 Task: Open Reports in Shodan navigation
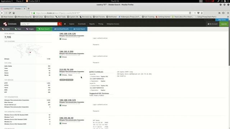coord(92,24)
